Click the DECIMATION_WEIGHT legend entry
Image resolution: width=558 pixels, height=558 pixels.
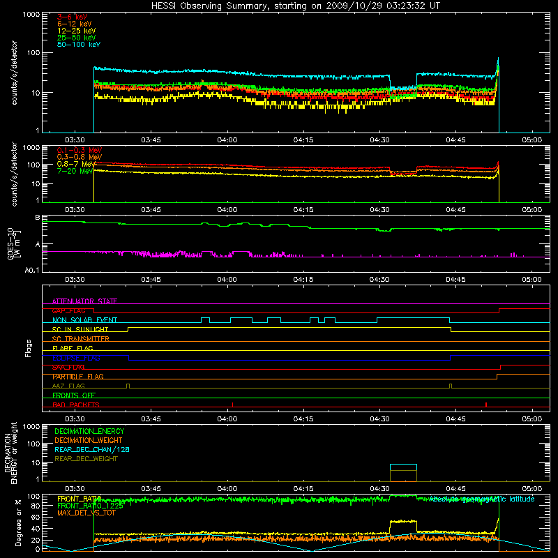(89, 441)
